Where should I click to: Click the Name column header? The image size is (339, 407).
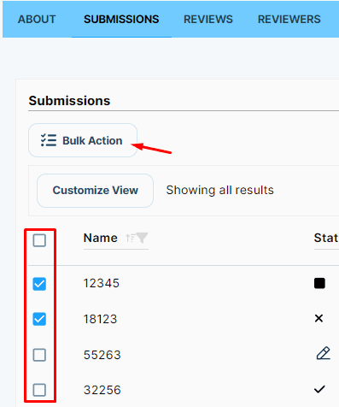101,238
